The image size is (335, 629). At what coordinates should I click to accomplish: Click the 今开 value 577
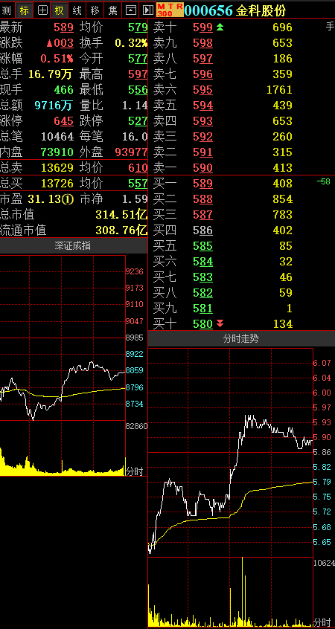pyautogui.click(x=138, y=59)
